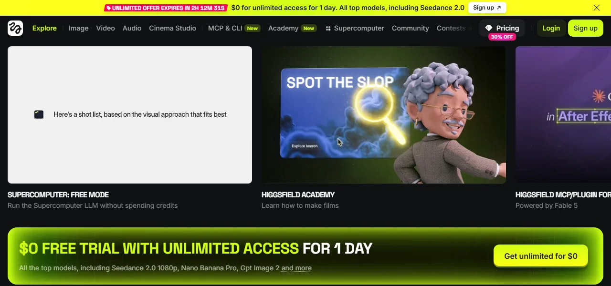Click Get unlimited for $0 button
The image size is (611, 286).
[541, 256]
